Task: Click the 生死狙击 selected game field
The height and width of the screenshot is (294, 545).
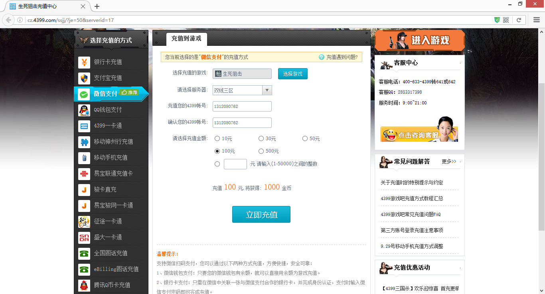Action: [242, 74]
